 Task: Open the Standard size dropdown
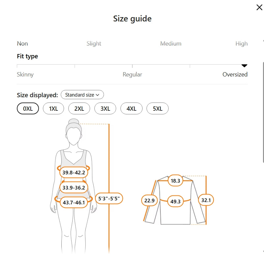82,95
